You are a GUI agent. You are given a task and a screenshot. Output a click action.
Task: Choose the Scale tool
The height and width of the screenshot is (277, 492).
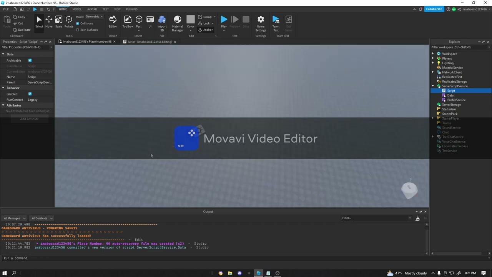pos(58,22)
